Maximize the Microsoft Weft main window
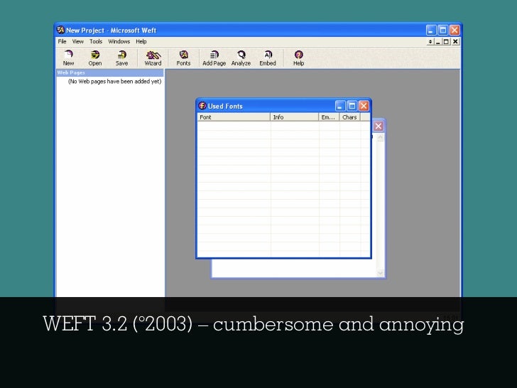Image resolution: width=517 pixels, height=388 pixels. point(443,30)
